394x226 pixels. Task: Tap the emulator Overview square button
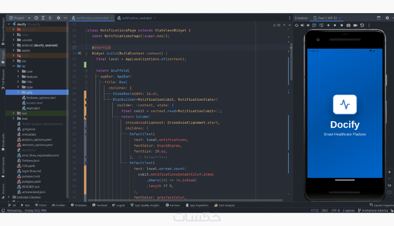click(x=341, y=26)
